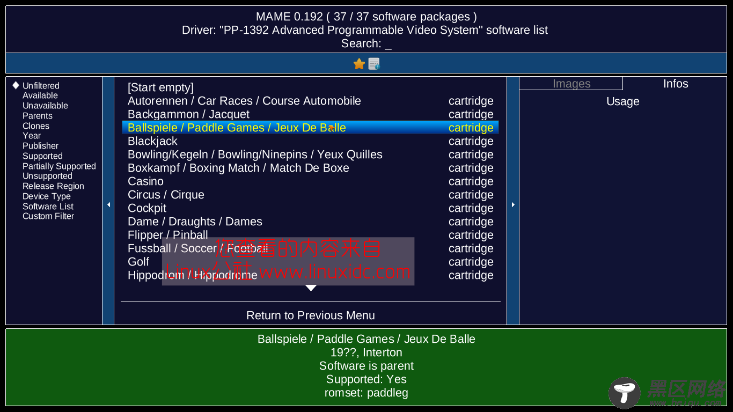
Task: Switch to the Images tab
Action: (x=571, y=84)
